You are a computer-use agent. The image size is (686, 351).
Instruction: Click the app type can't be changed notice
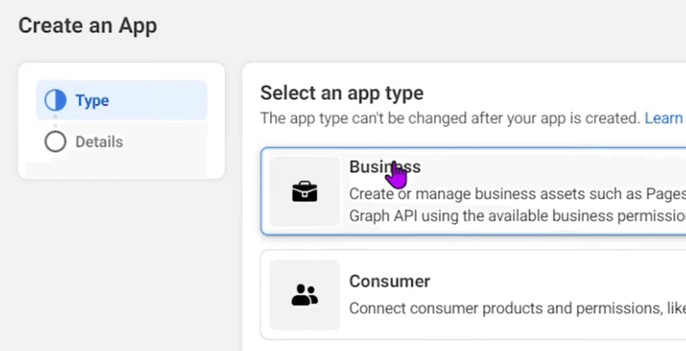point(450,118)
